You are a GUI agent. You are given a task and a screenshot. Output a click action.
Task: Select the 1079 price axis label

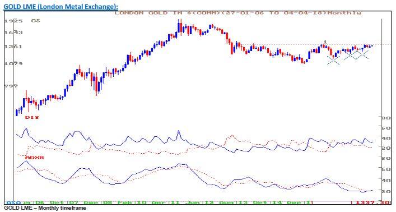[x=13, y=64]
